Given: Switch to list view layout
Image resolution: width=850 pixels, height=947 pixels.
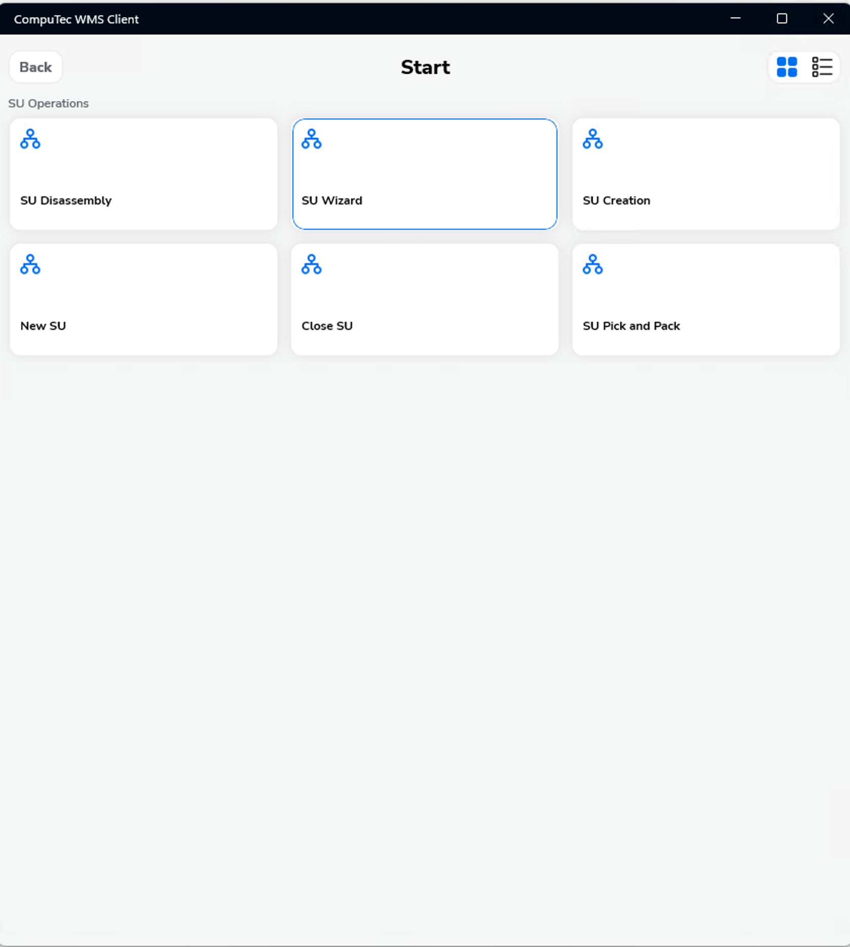Looking at the screenshot, I should (822, 67).
